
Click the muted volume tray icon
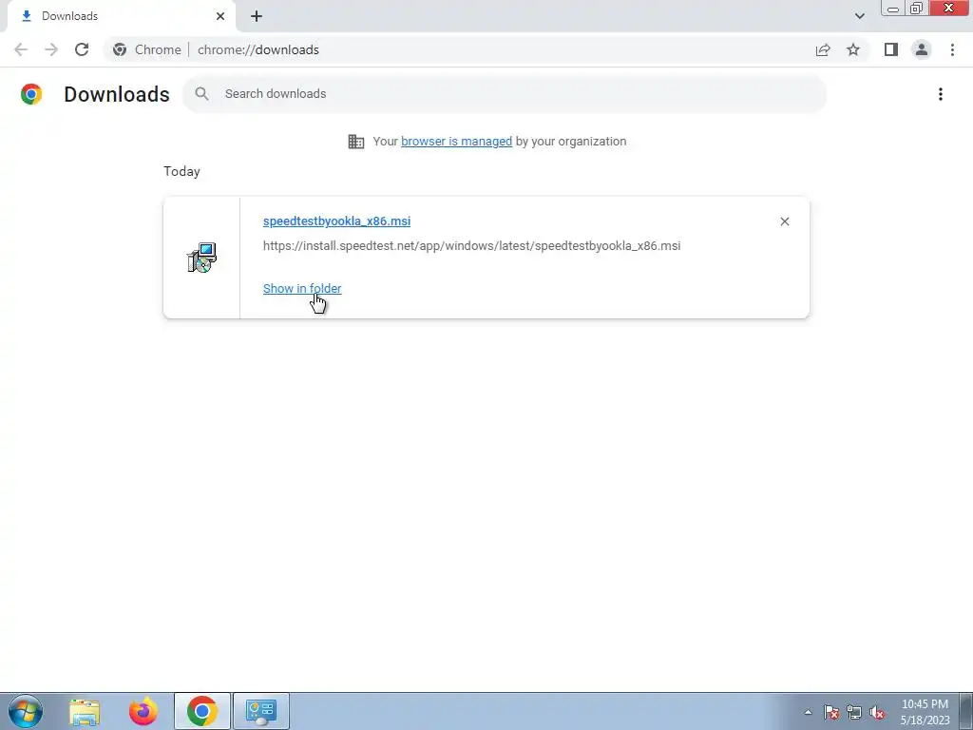[877, 712]
